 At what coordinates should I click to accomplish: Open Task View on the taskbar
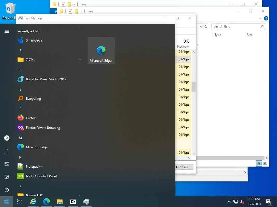coord(19,202)
